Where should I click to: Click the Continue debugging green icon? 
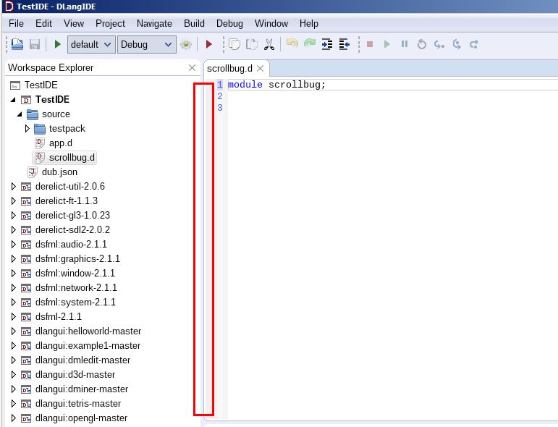[x=386, y=44]
